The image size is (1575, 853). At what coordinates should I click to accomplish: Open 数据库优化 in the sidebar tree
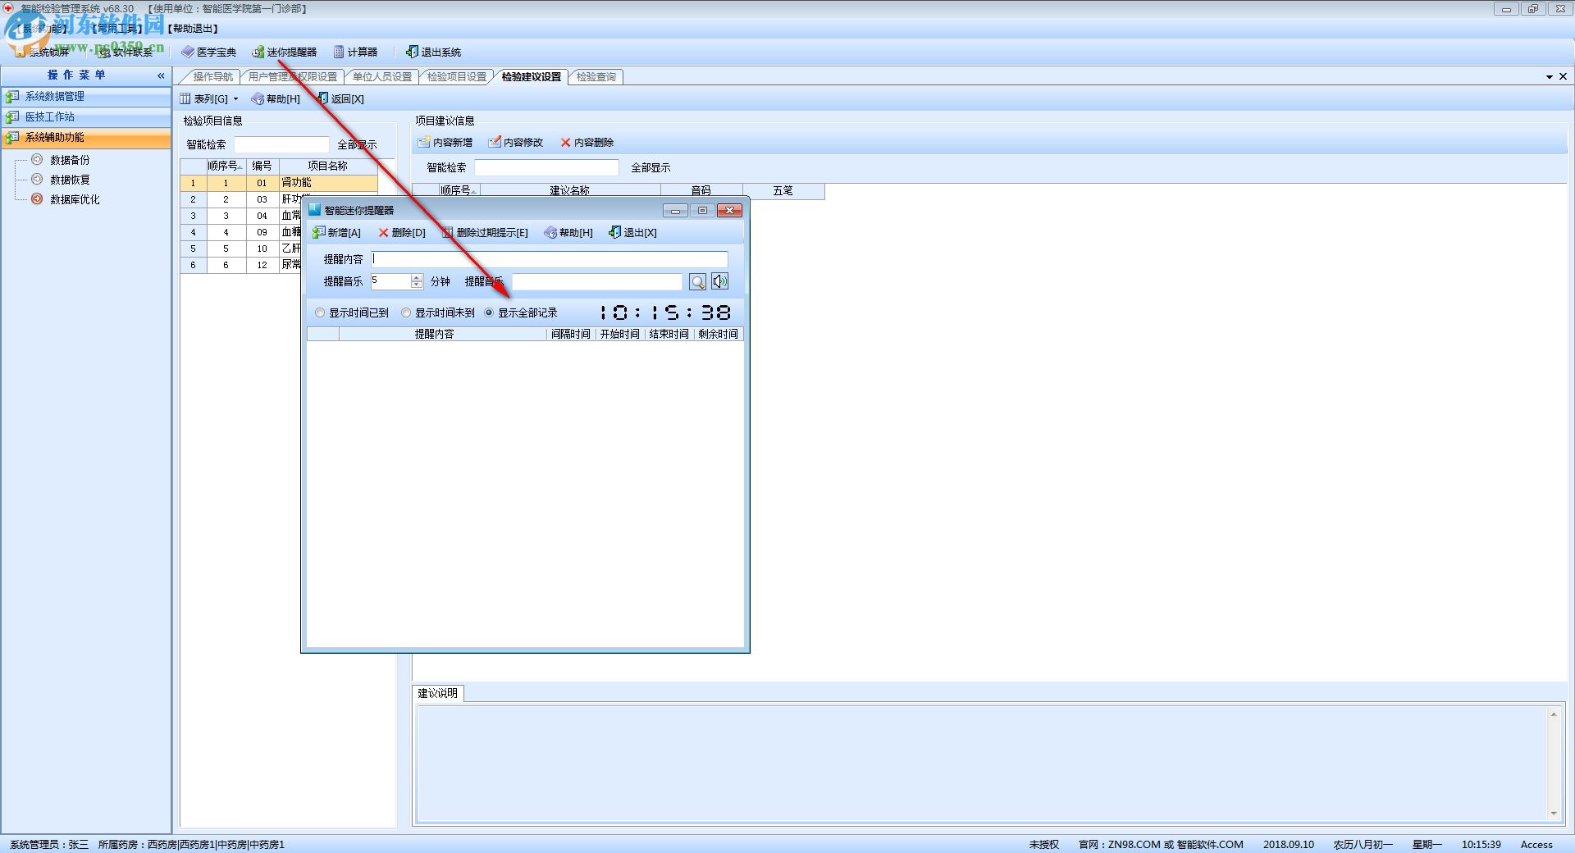[x=75, y=199]
